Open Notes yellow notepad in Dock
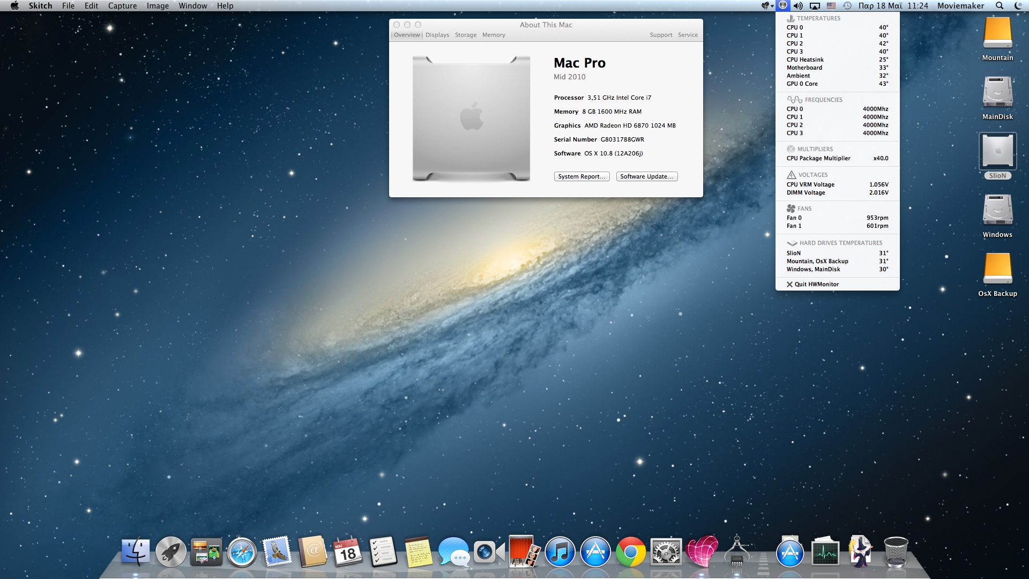This screenshot has height=579, width=1029. (419, 552)
